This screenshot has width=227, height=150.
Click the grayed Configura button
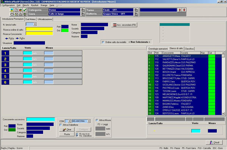83,130
